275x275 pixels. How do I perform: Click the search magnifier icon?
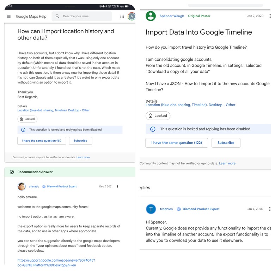57,16
